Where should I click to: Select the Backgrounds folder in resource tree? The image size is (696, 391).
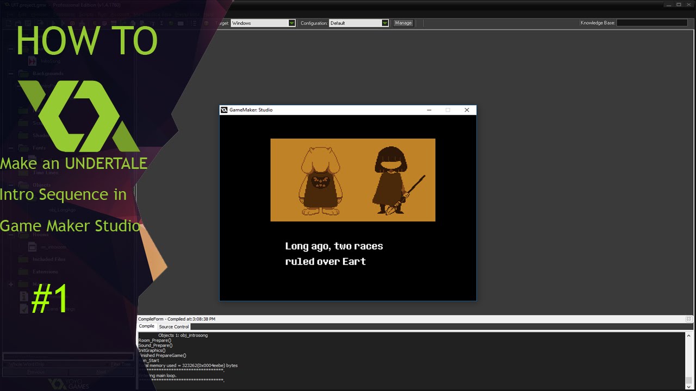click(x=48, y=73)
